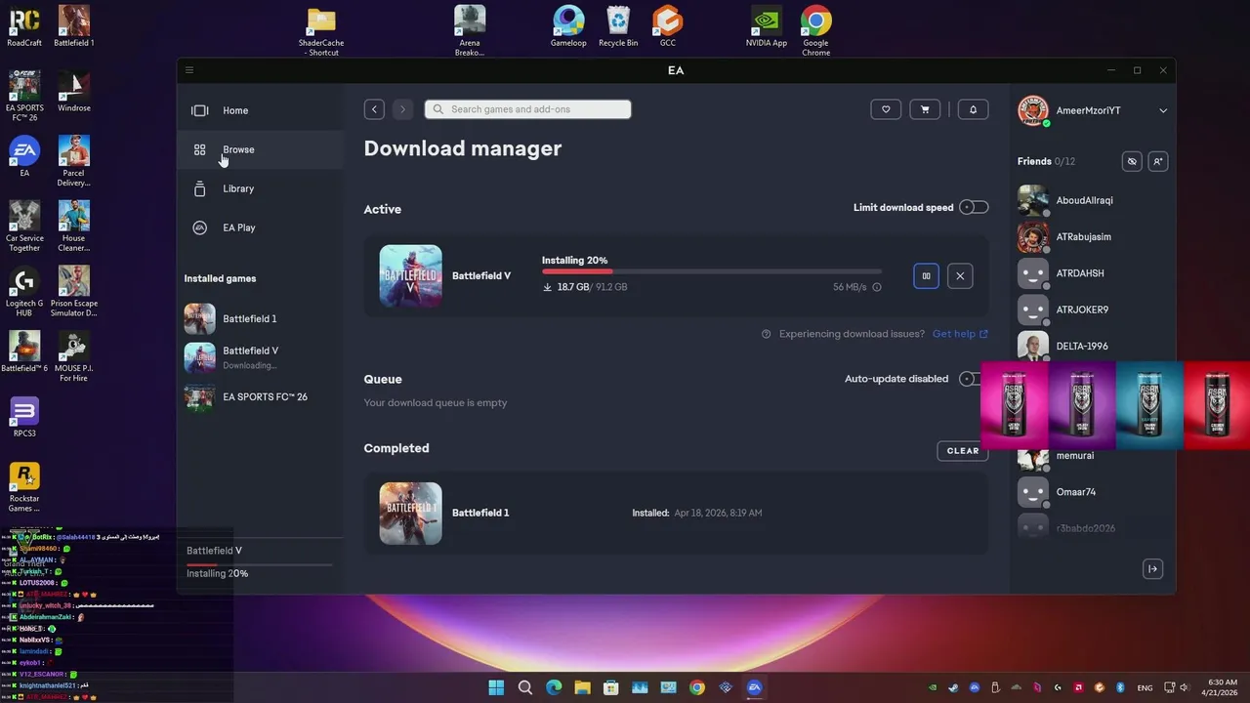Open Google Chrome desktop shortcut
This screenshot has width=1250, height=703.
pos(816,30)
